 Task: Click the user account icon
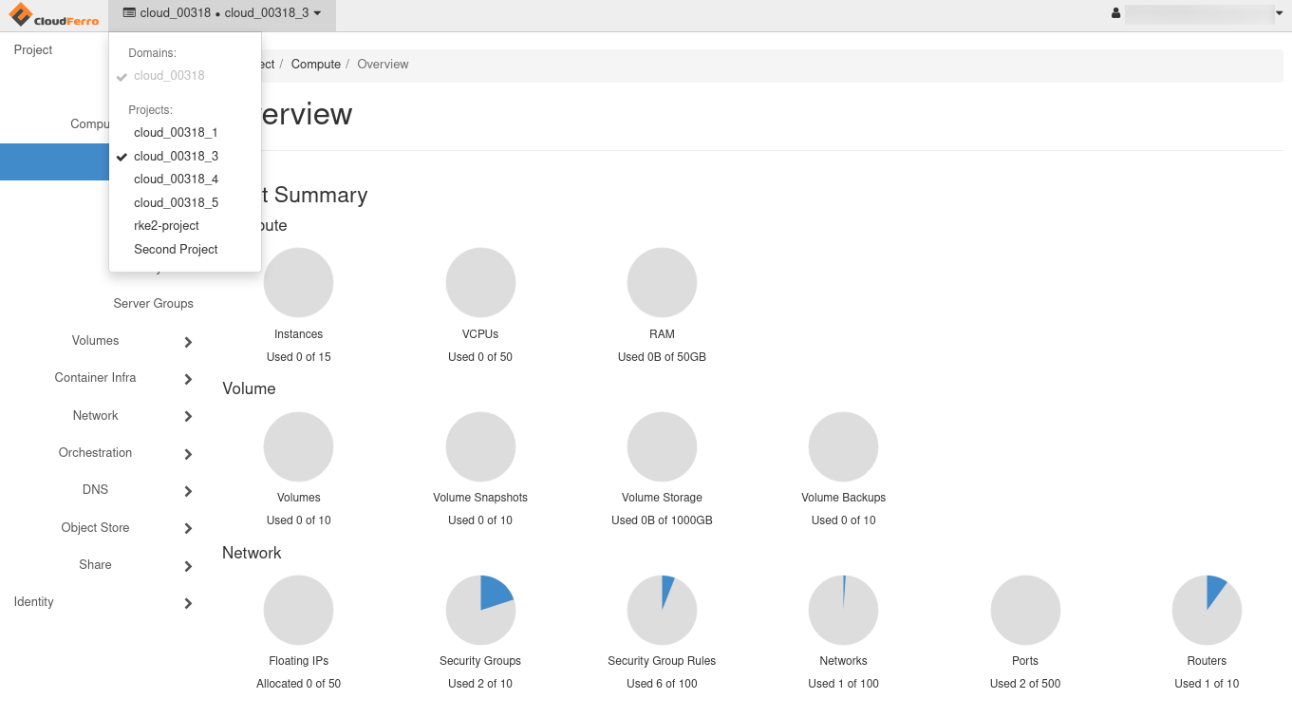click(1115, 14)
